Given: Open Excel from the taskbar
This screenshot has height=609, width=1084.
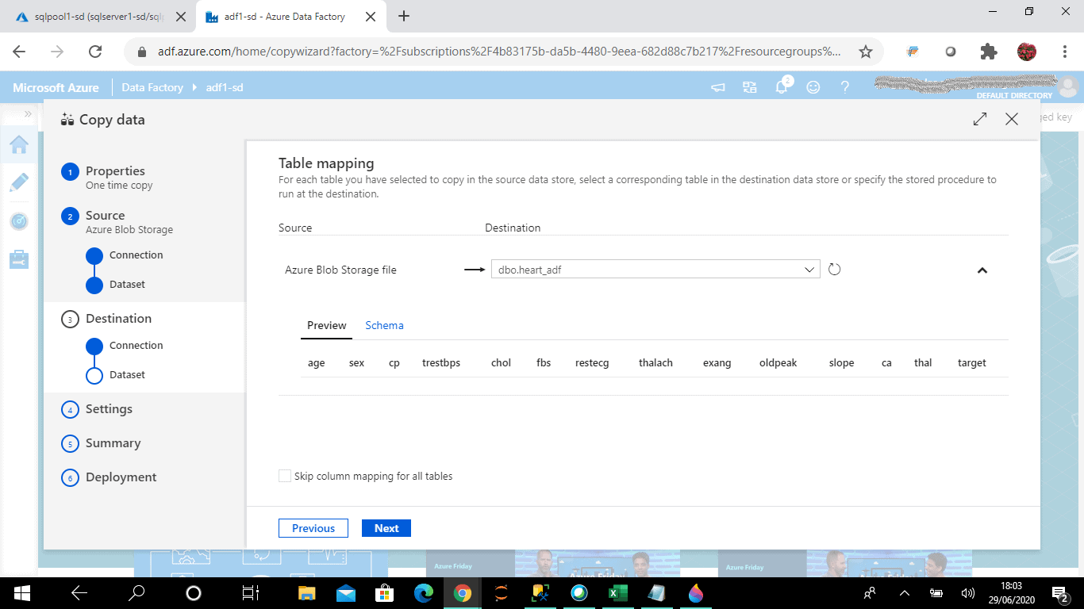Looking at the screenshot, I should click(x=618, y=592).
